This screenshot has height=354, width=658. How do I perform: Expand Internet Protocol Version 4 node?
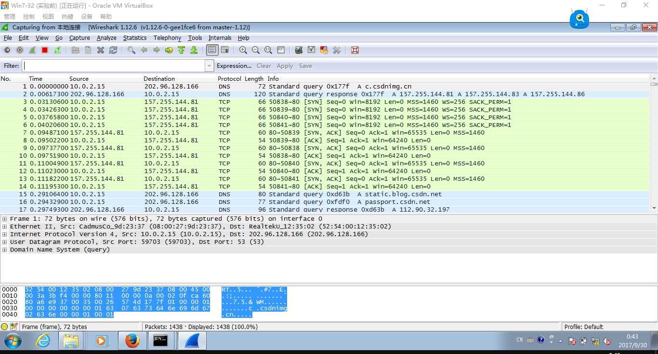coord(4,234)
